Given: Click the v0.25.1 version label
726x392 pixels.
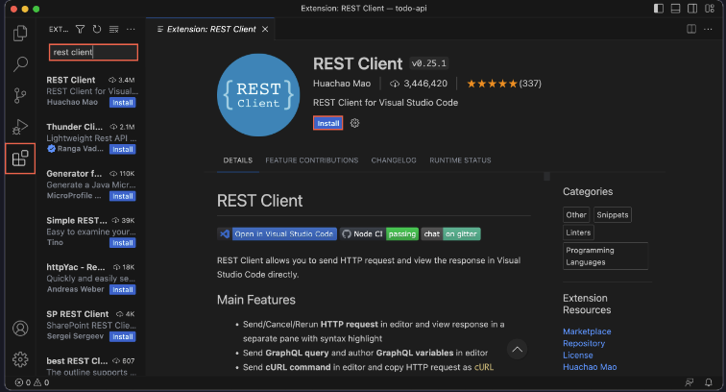Looking at the screenshot, I should tap(428, 63).
